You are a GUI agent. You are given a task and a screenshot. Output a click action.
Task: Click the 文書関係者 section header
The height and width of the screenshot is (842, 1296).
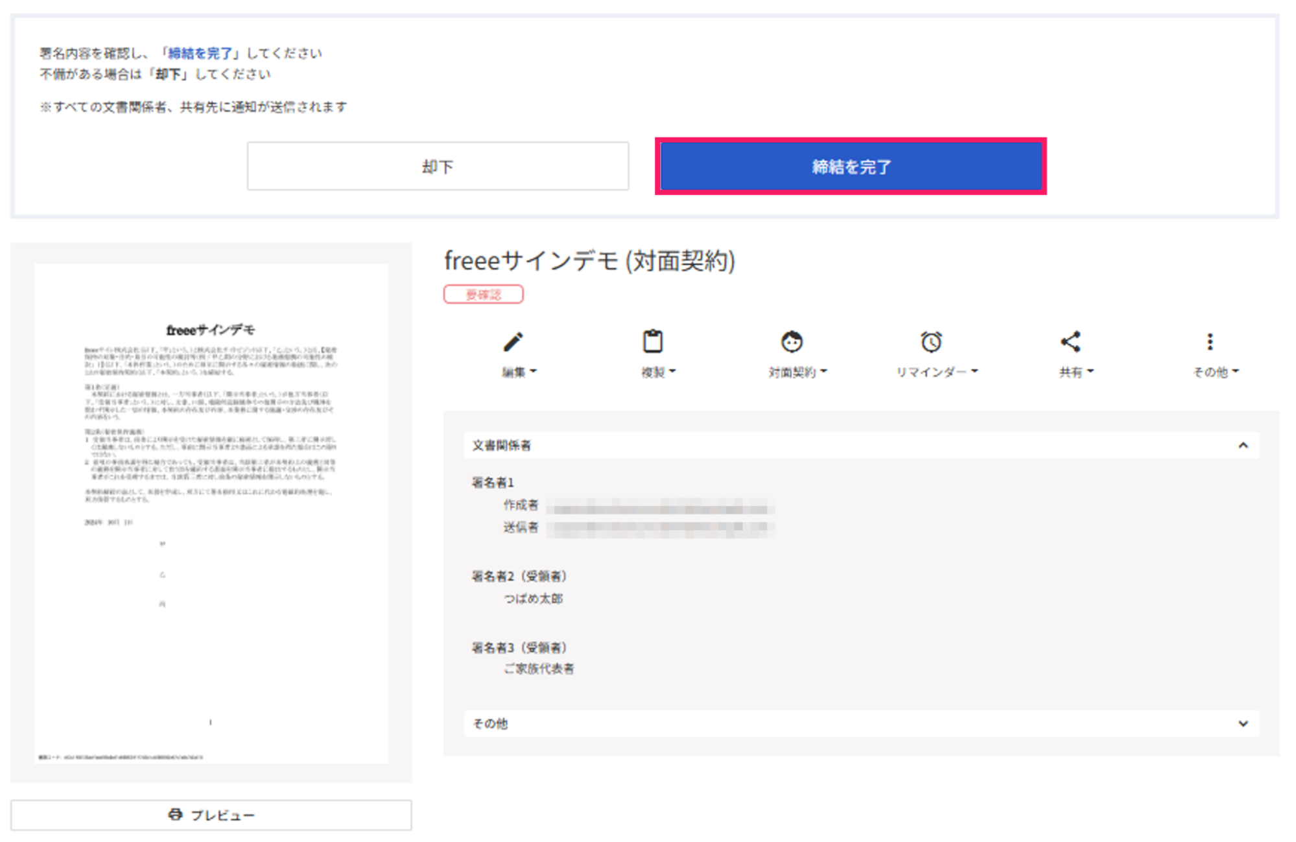click(x=502, y=446)
